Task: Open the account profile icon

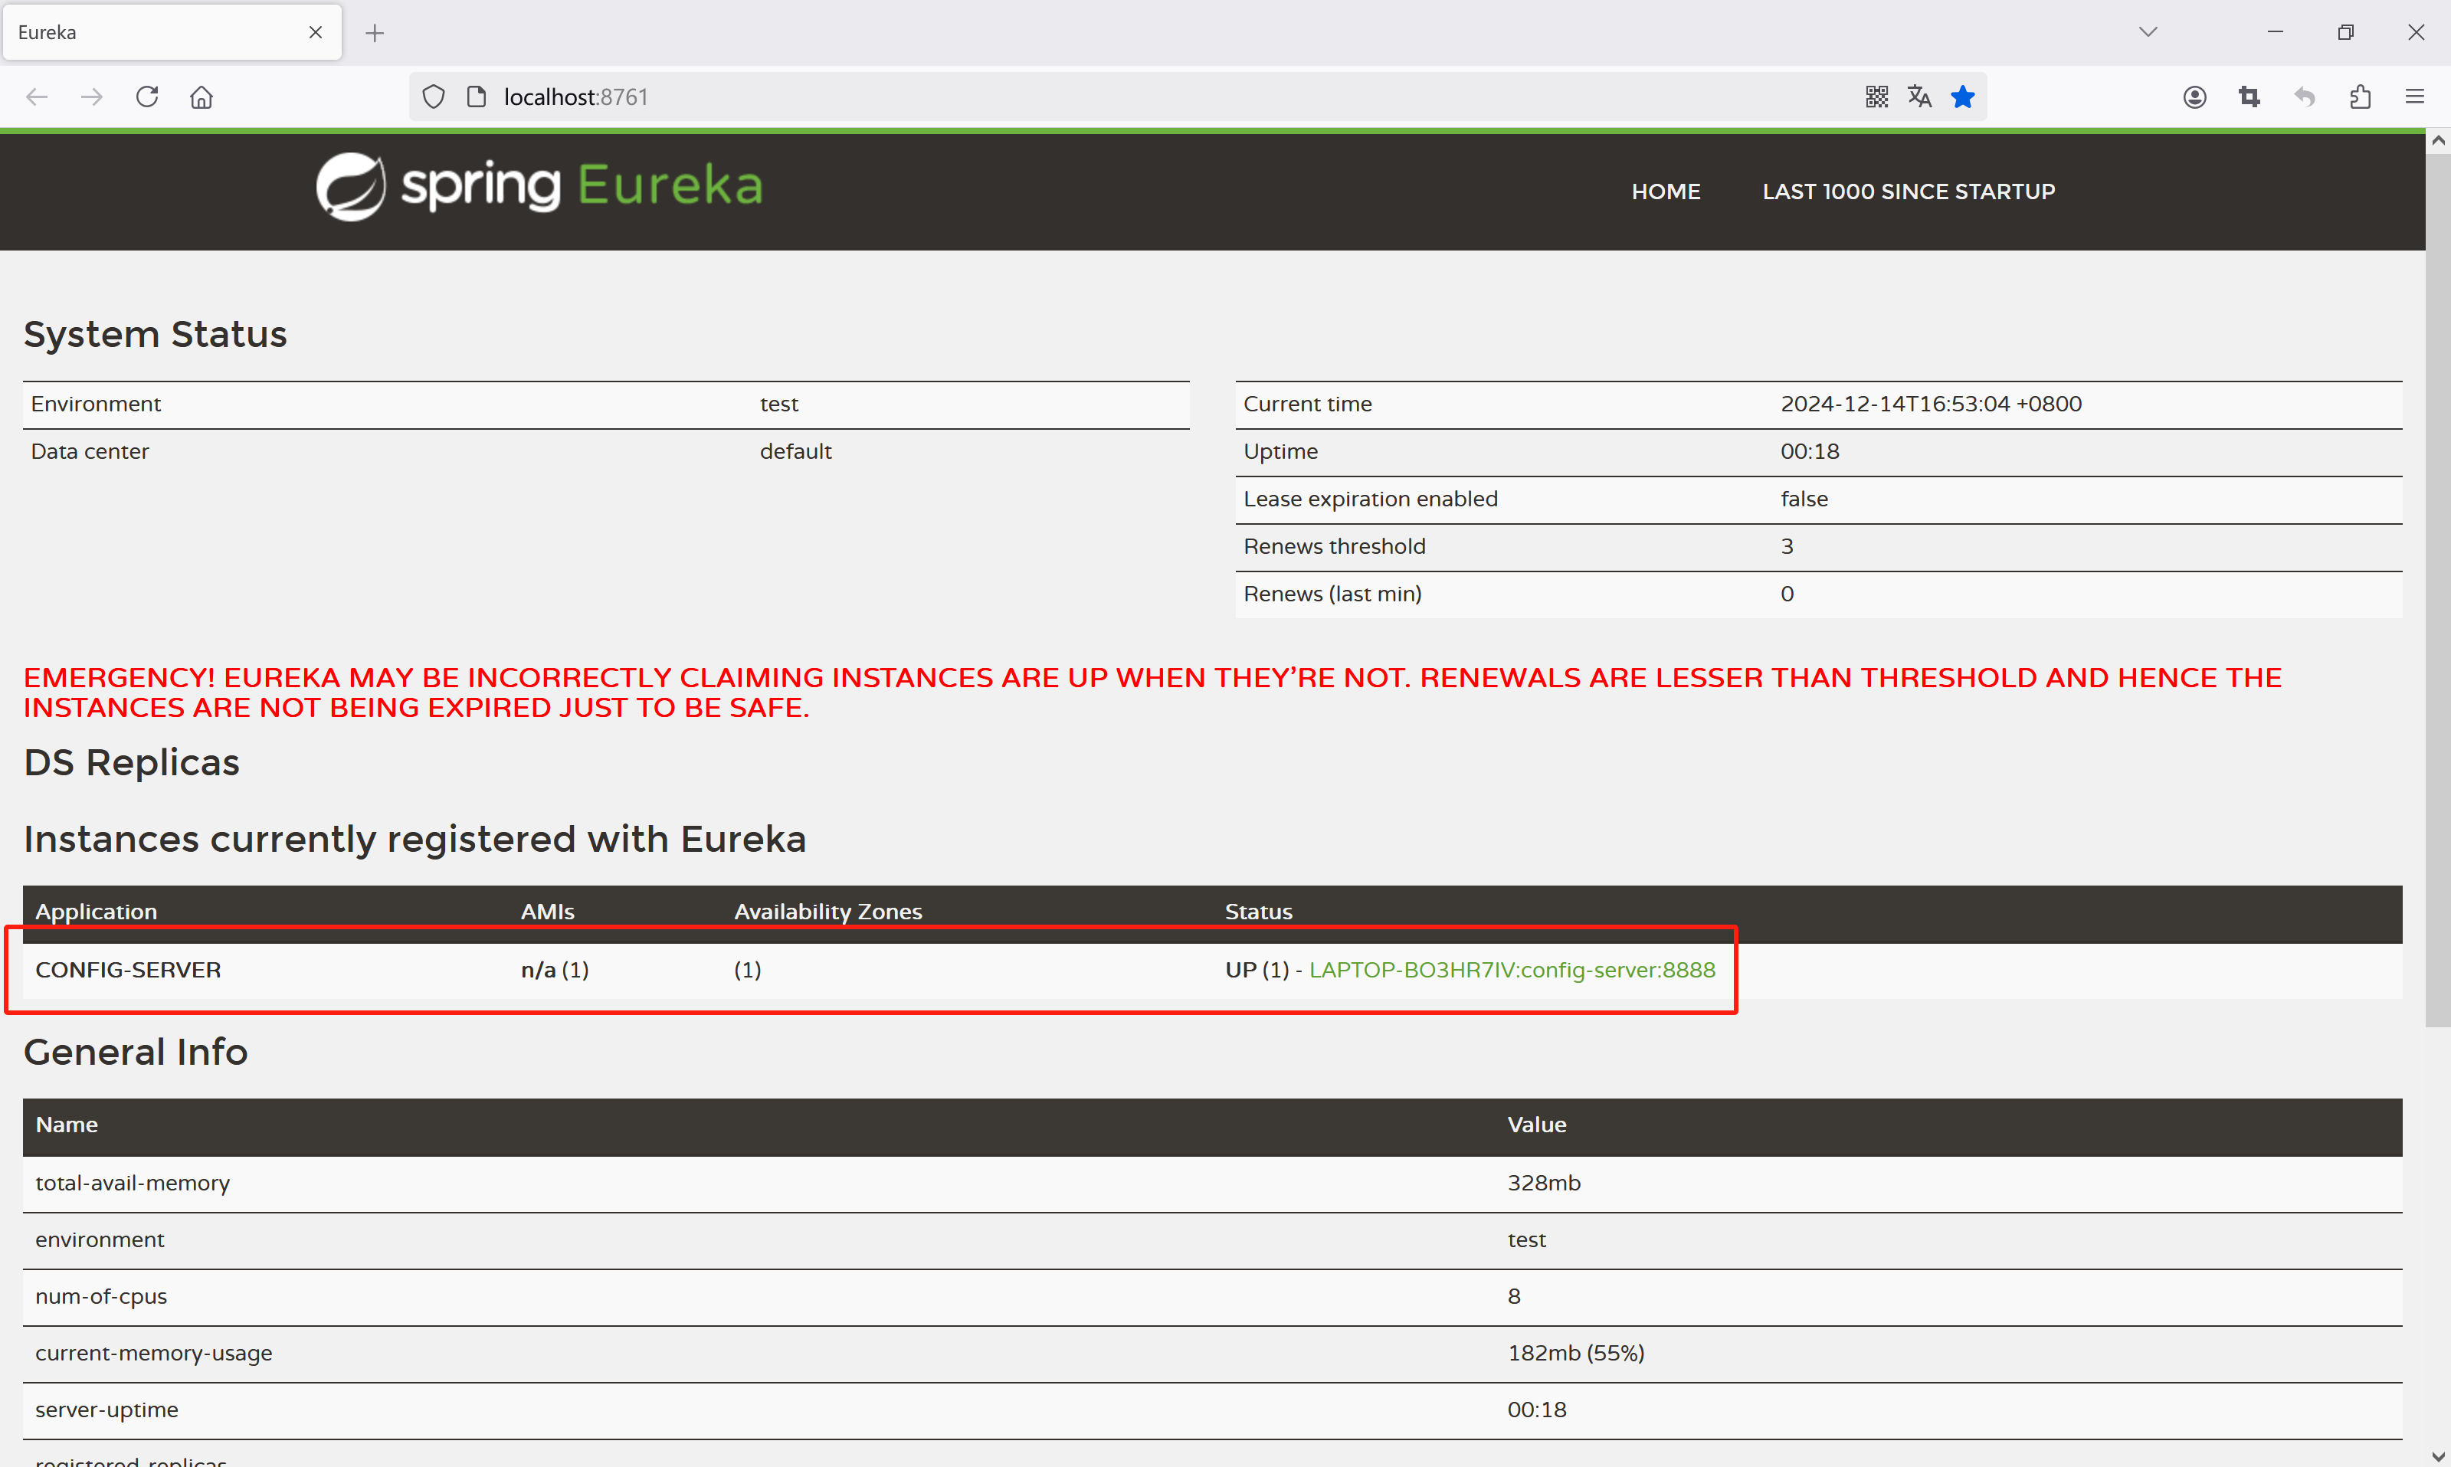Action: pyautogui.click(x=2194, y=97)
